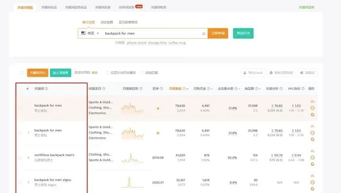The width and height of the screenshot is (341, 193).
Task: Open bar chart icon for northface backpack men's
Action: 312,151
